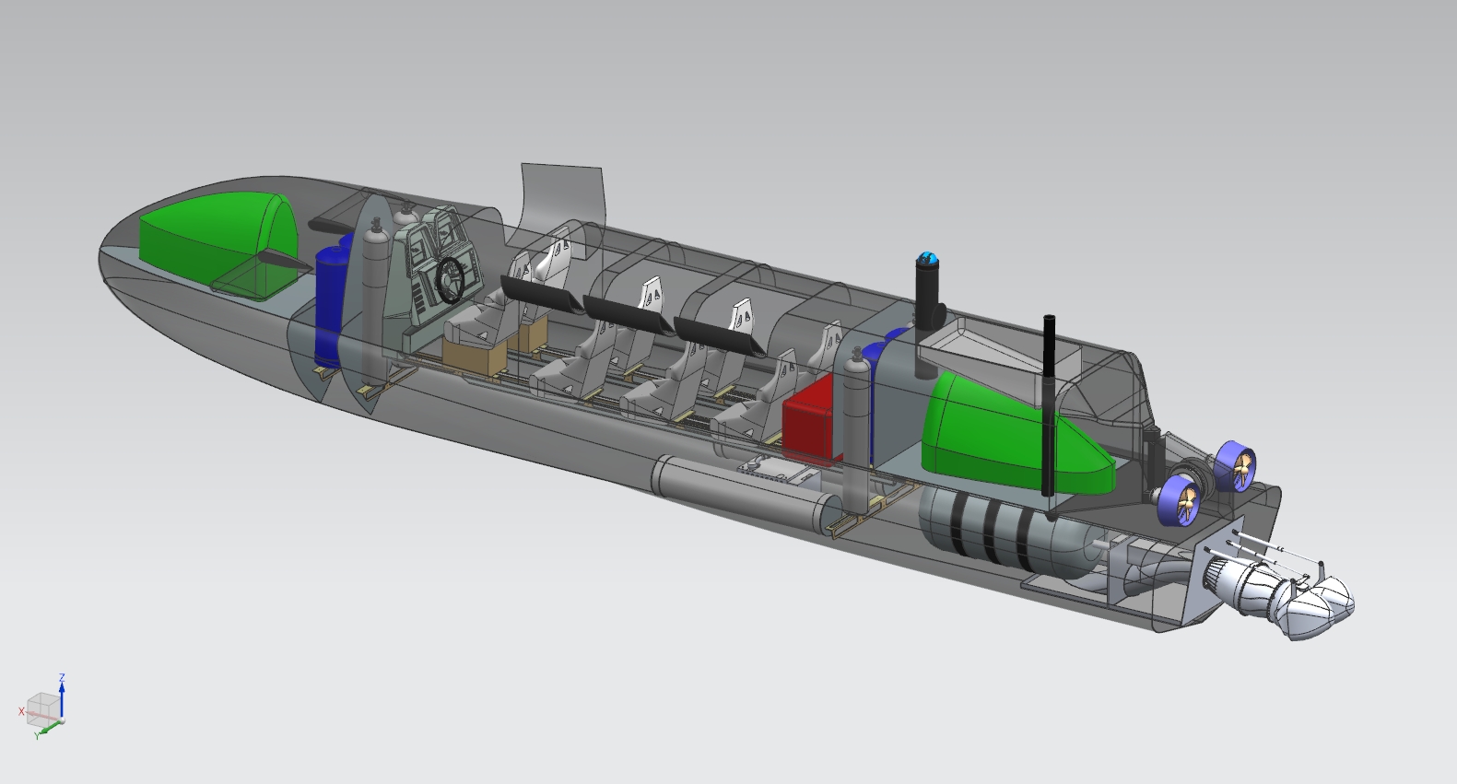Screen dimensions: 1457x784
Task: Select the transparent hull nose at the bow
Action: point(129,267)
